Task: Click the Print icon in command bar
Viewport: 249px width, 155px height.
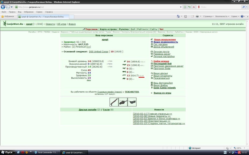Action: click(x=197, y=16)
